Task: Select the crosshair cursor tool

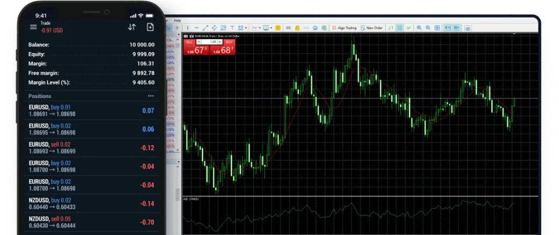Action: (177, 28)
